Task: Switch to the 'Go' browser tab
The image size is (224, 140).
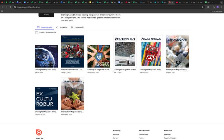Action: (150, 2)
